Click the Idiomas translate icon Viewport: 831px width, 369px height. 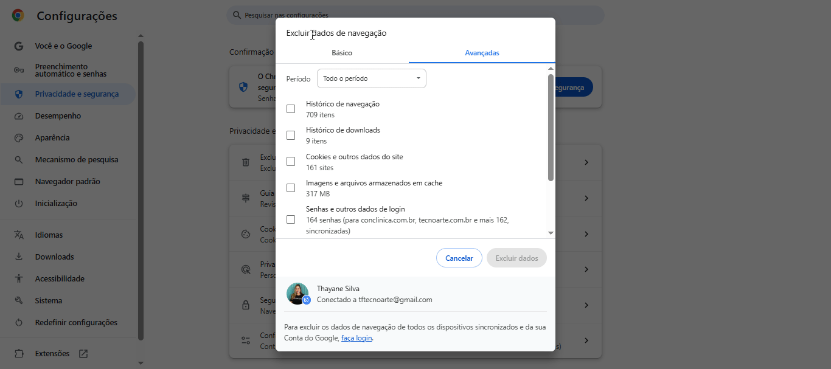pyautogui.click(x=19, y=235)
